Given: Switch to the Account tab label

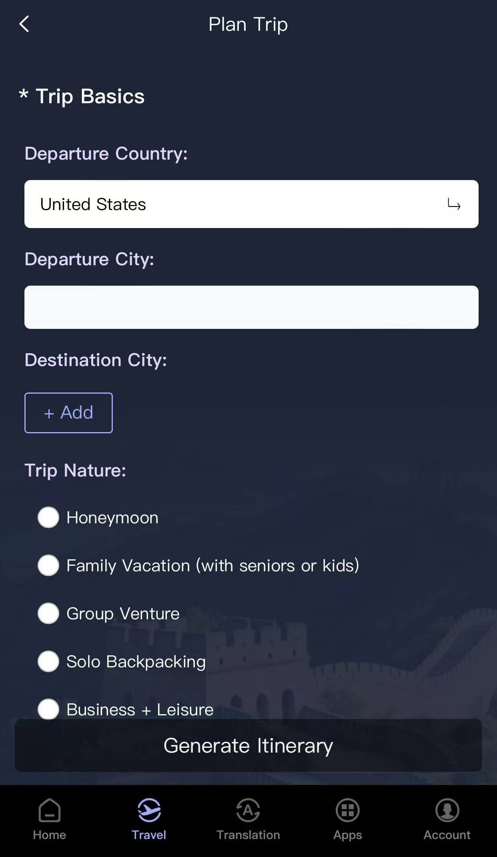Looking at the screenshot, I should (x=447, y=835).
